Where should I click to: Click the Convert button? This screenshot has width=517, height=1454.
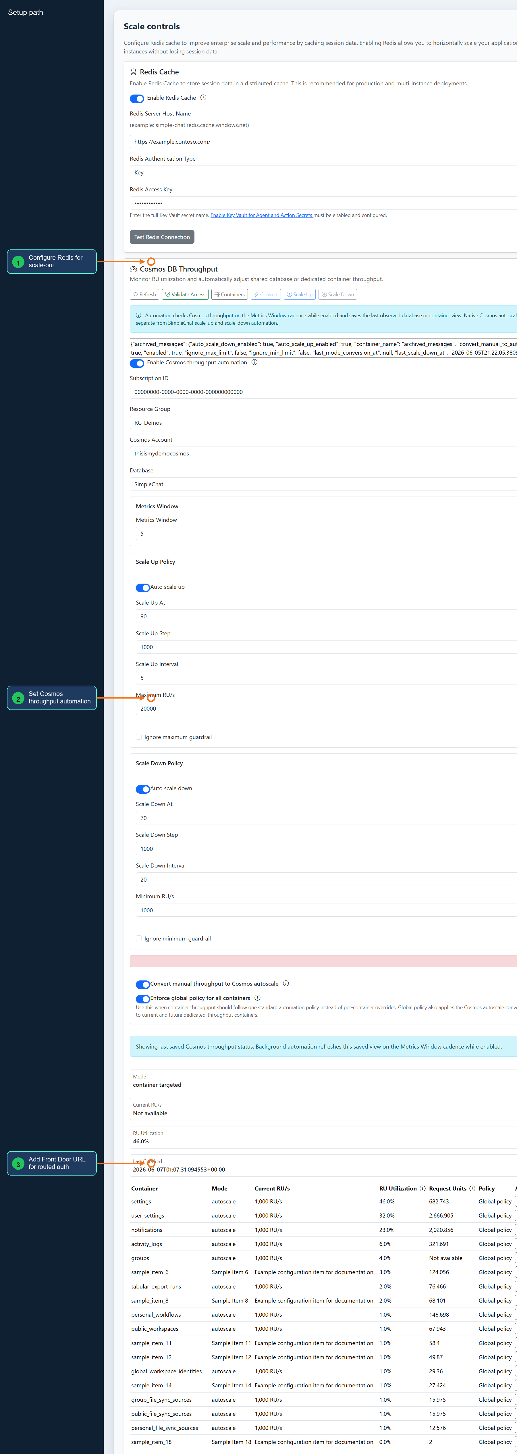(x=266, y=295)
